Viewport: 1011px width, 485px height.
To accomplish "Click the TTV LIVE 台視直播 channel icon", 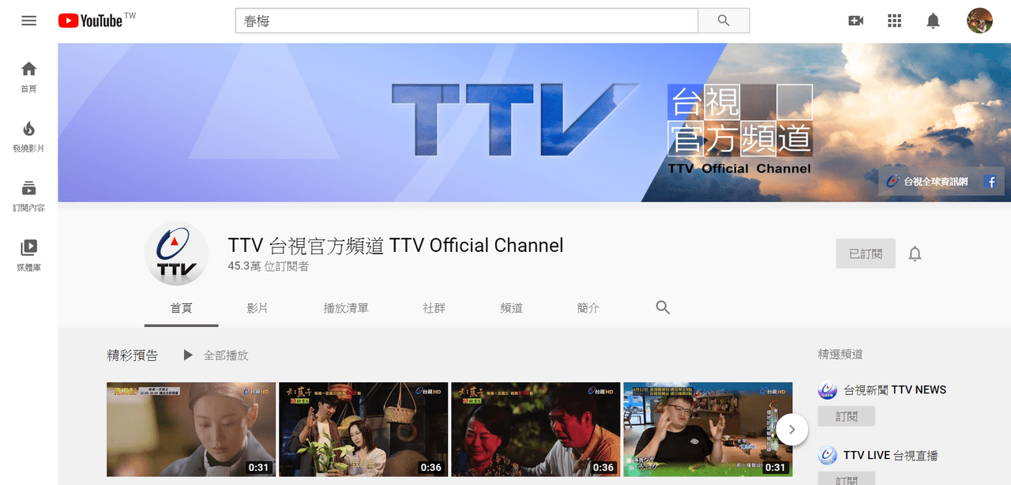I will coord(828,456).
